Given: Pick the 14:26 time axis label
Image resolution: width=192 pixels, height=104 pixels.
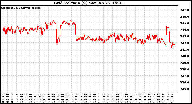Looking at the screenshot, I should 136,98.
